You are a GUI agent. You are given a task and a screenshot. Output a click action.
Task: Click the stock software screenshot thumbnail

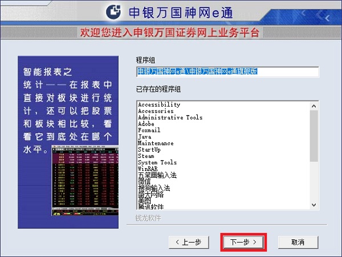click(x=85, y=181)
